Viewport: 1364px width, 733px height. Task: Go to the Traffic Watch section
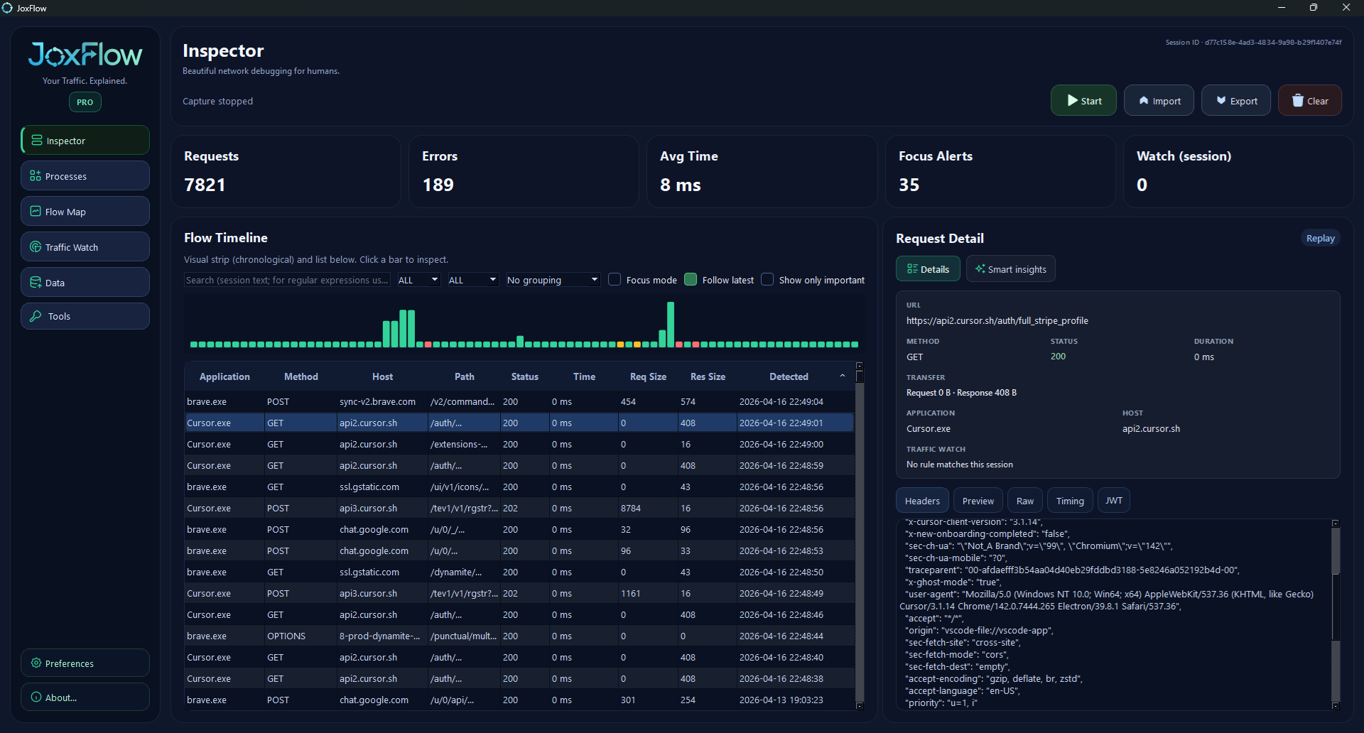click(85, 246)
